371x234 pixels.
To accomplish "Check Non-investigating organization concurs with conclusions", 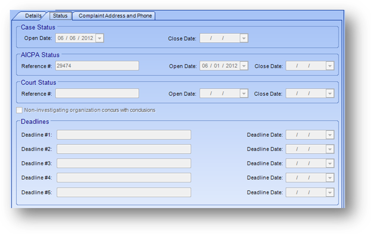I will tap(19, 110).
